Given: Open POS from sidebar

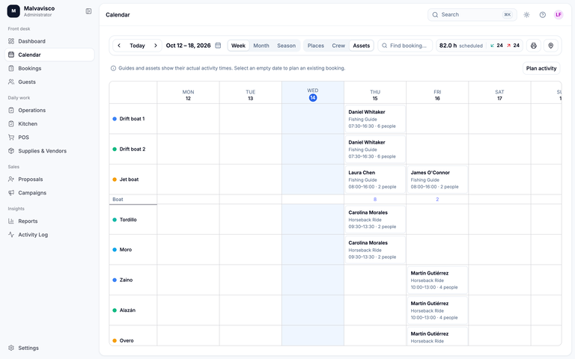Looking at the screenshot, I should [49, 137].
